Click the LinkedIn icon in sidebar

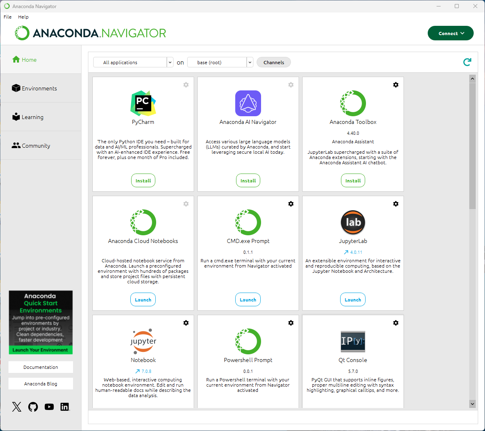[x=65, y=407]
